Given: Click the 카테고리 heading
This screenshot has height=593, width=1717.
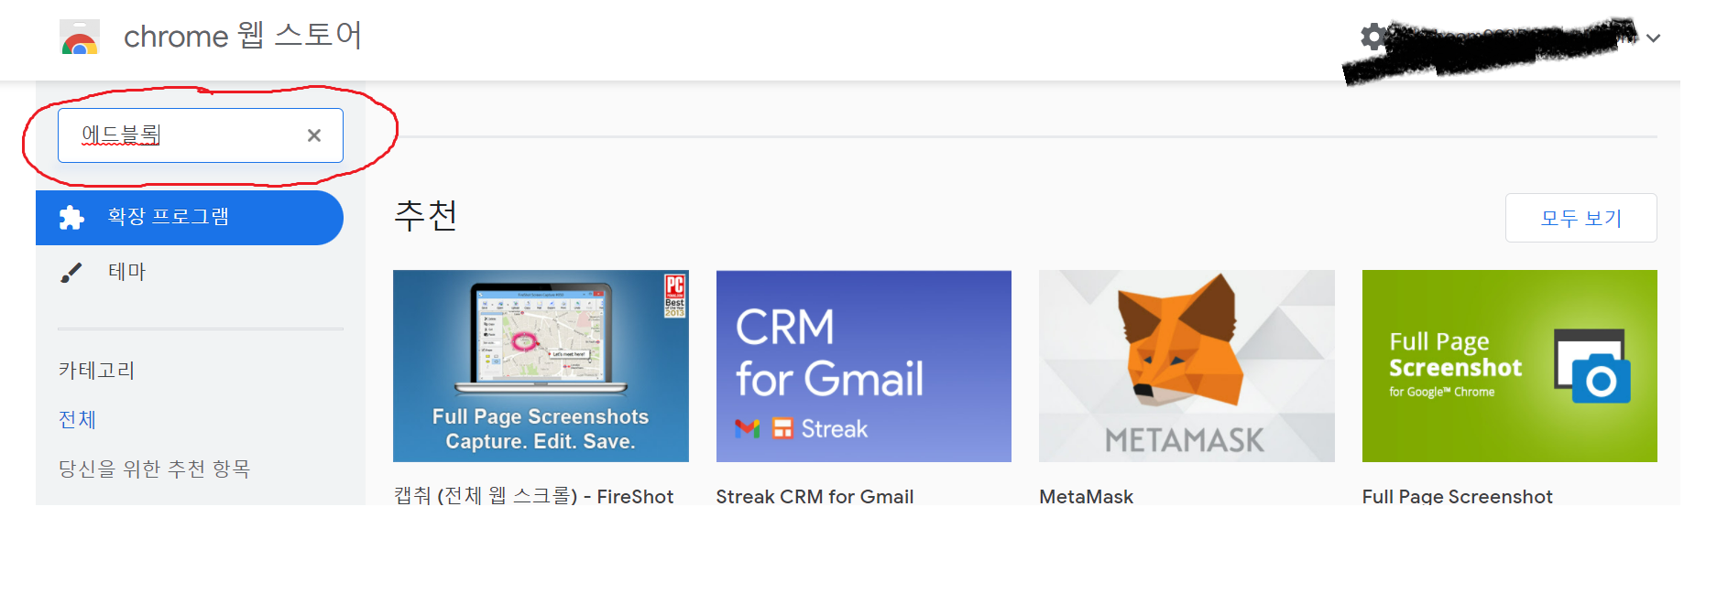Looking at the screenshot, I should 96,371.
